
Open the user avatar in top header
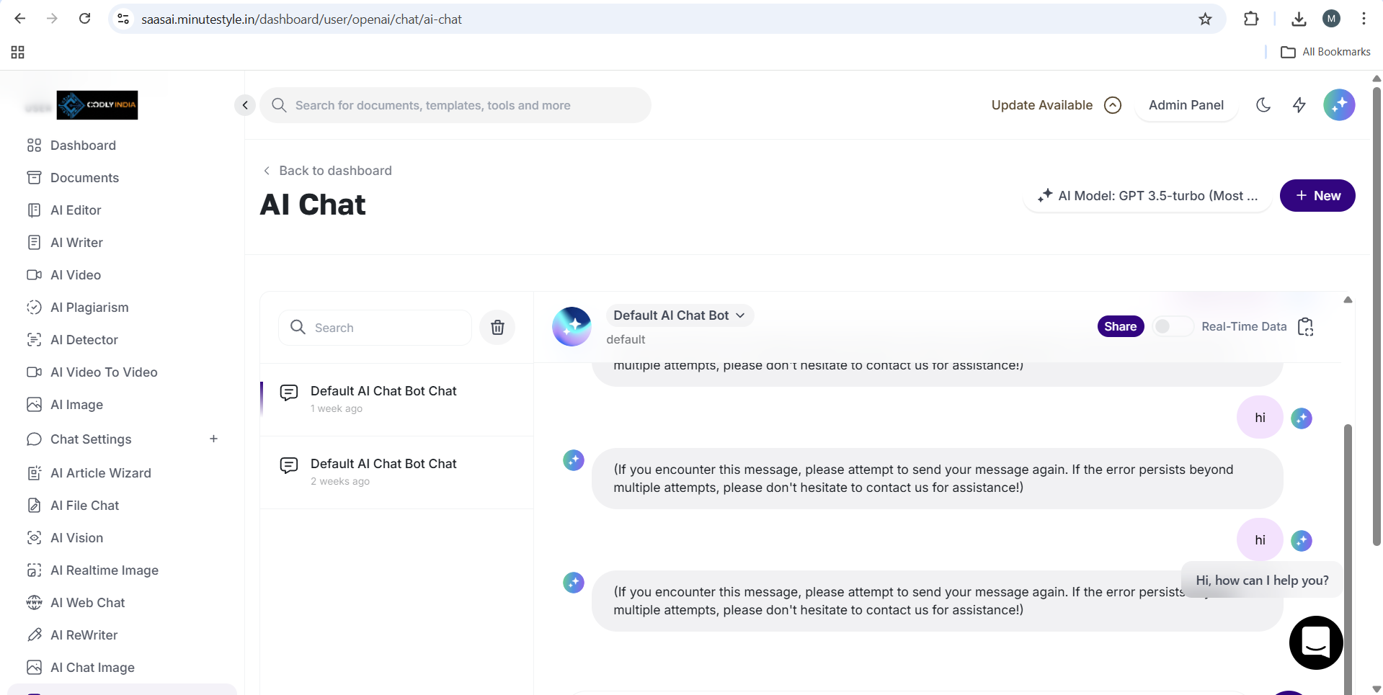1338,105
